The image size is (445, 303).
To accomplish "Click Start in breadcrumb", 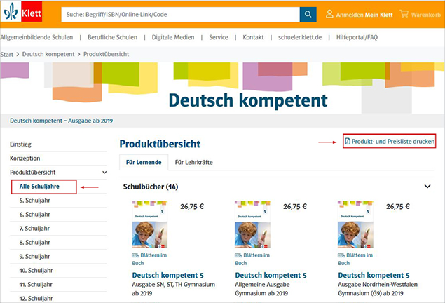I will point(7,54).
